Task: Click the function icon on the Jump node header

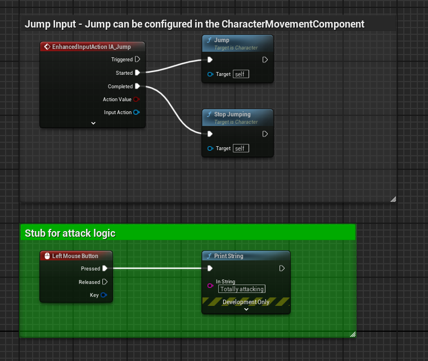Action: click(209, 40)
